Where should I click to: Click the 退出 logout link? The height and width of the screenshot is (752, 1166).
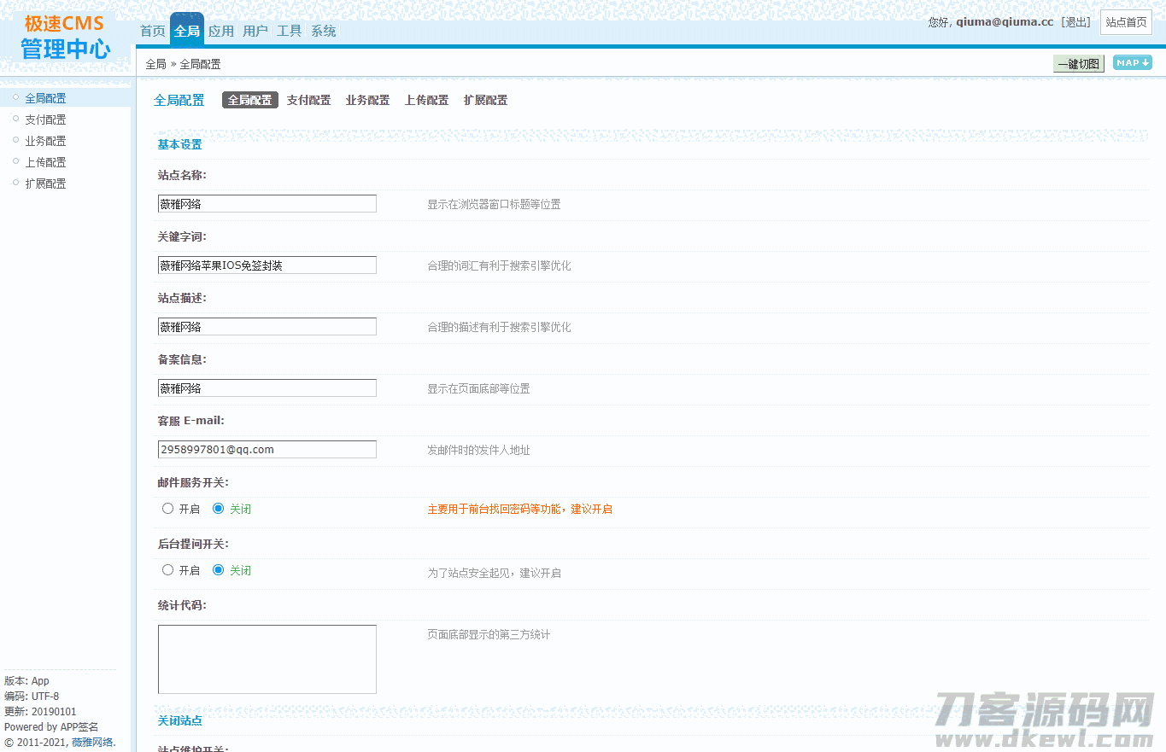[1076, 22]
